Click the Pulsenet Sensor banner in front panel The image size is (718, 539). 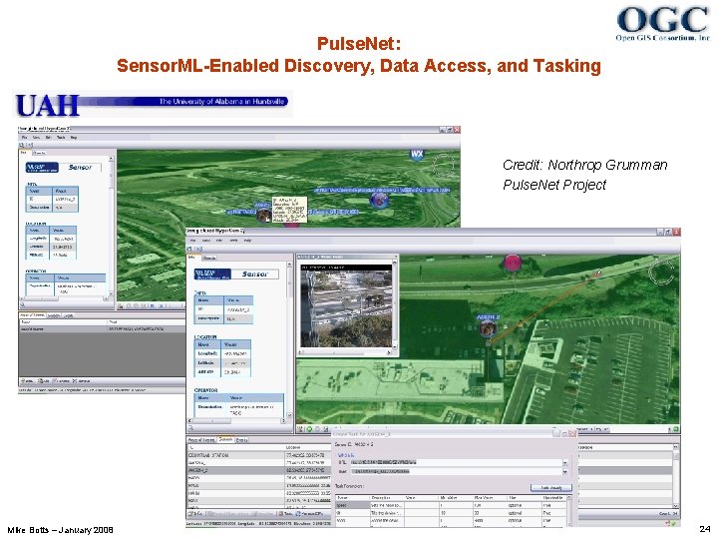[x=236, y=274]
